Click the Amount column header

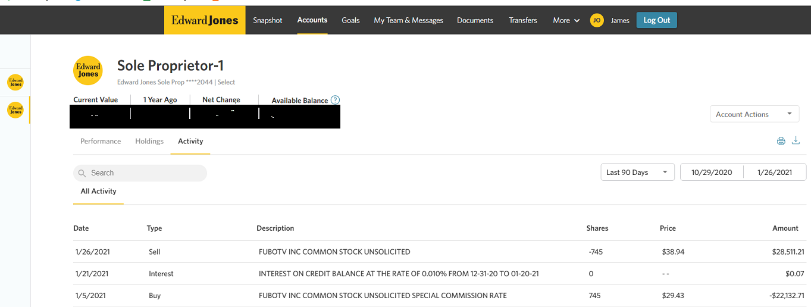(x=785, y=228)
